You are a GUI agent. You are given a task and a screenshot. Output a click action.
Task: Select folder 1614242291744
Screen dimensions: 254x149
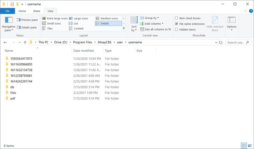(x=21, y=81)
